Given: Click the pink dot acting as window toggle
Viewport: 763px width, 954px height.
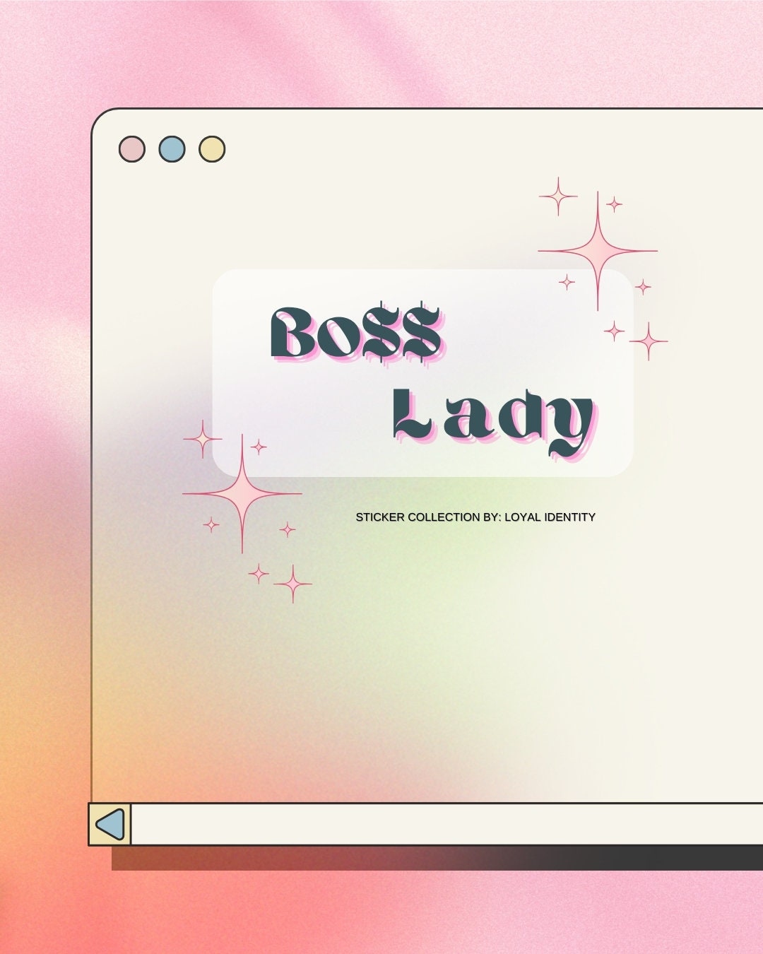Looking at the screenshot, I should click(x=131, y=148).
